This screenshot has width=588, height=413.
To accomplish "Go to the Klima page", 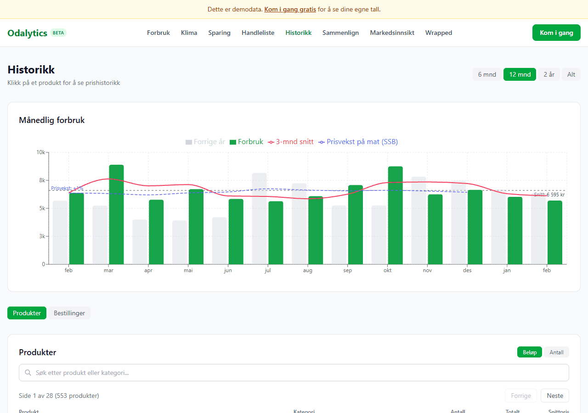I will click(189, 33).
